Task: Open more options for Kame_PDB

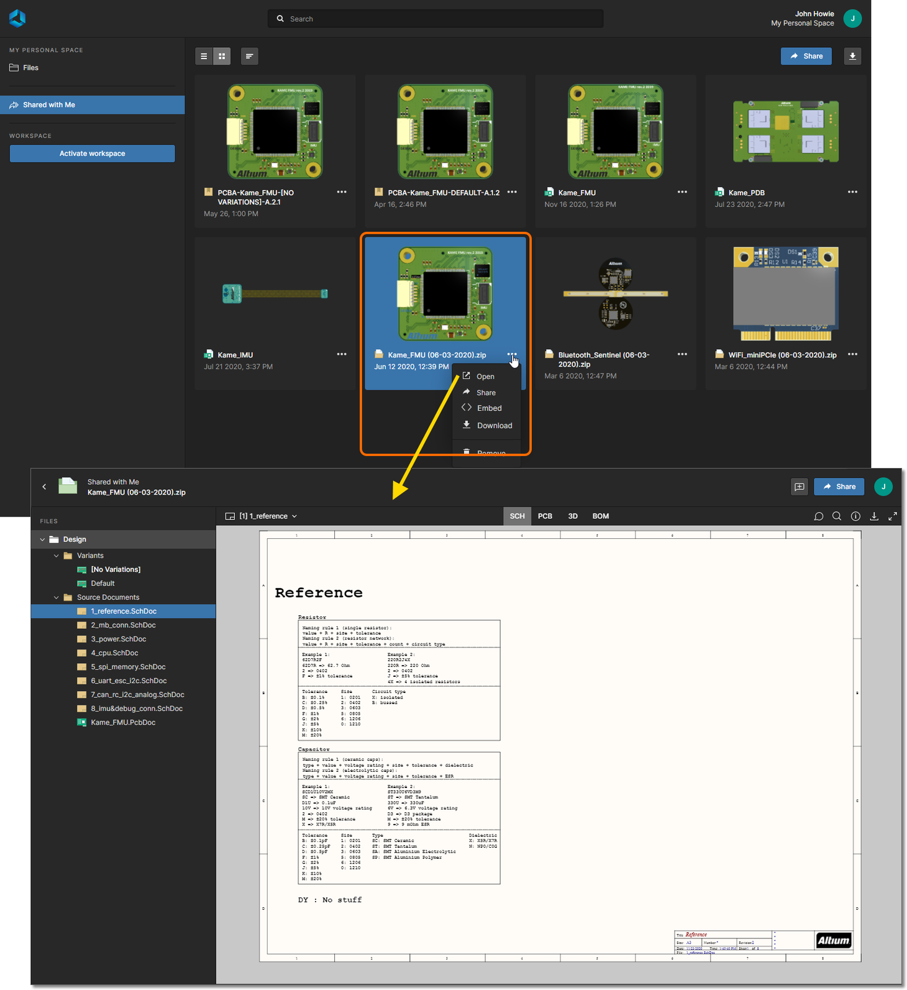Action: pyautogui.click(x=852, y=192)
